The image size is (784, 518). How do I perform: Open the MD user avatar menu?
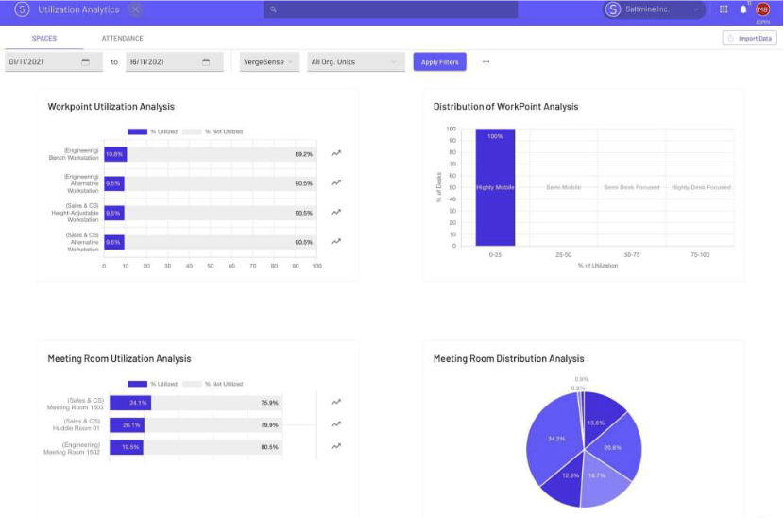pos(762,9)
